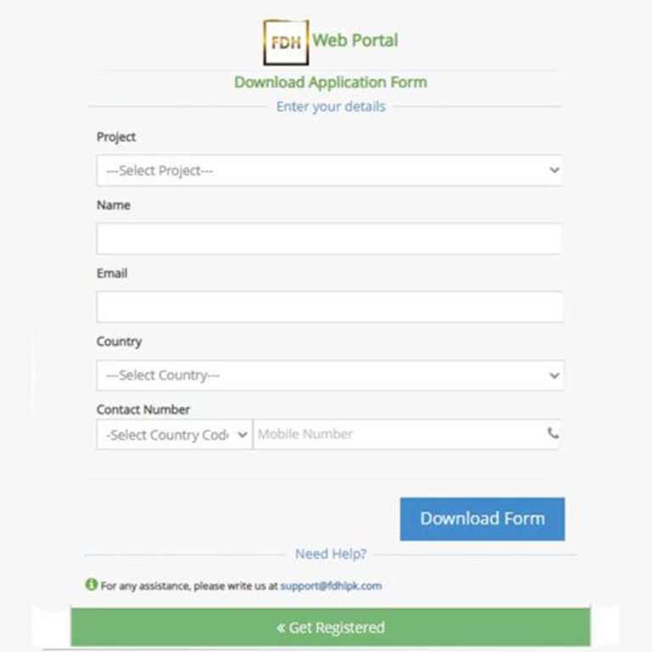Open the Select Project dropdown
The image size is (652, 652).
(329, 171)
